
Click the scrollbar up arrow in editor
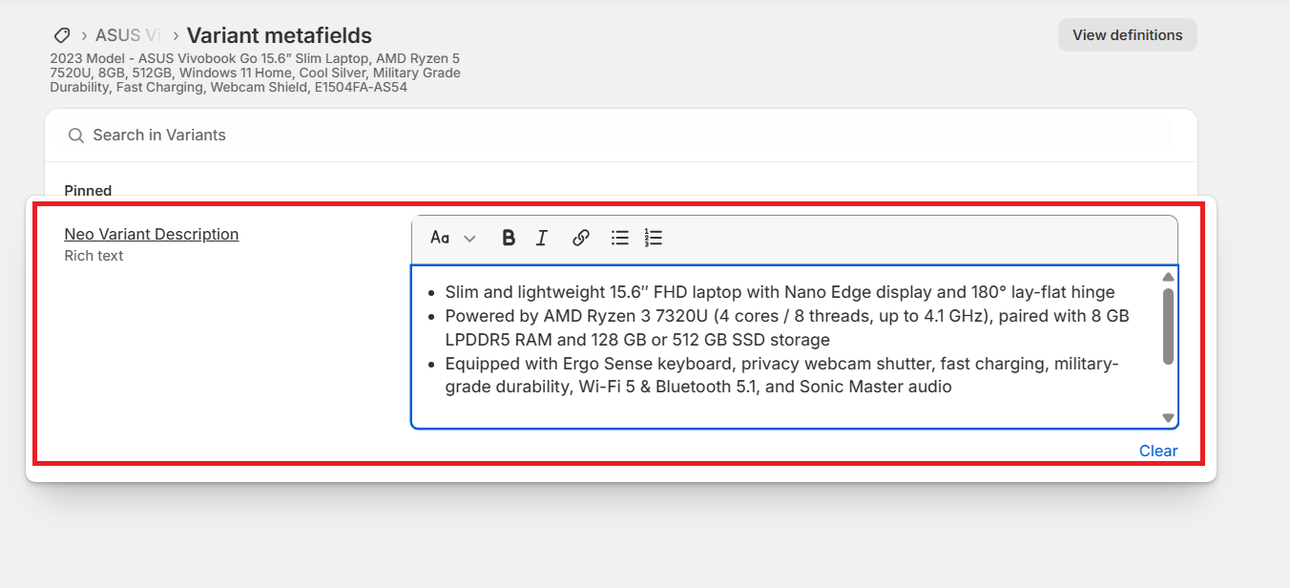click(1168, 277)
